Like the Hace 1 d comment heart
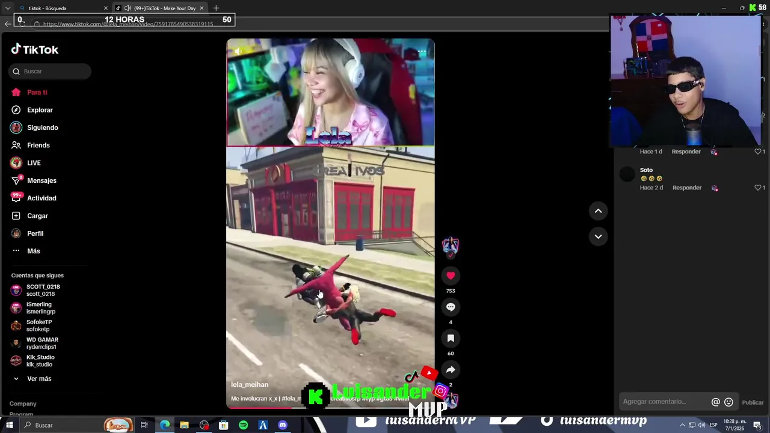Image resolution: width=770 pixels, height=433 pixels. [x=758, y=152]
